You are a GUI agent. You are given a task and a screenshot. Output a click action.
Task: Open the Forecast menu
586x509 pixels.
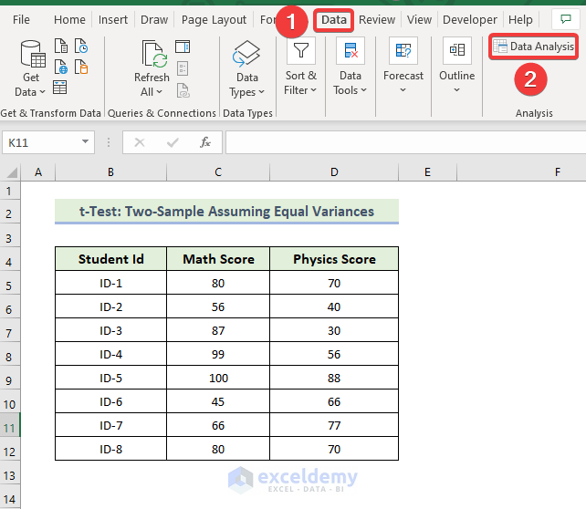coord(403,66)
